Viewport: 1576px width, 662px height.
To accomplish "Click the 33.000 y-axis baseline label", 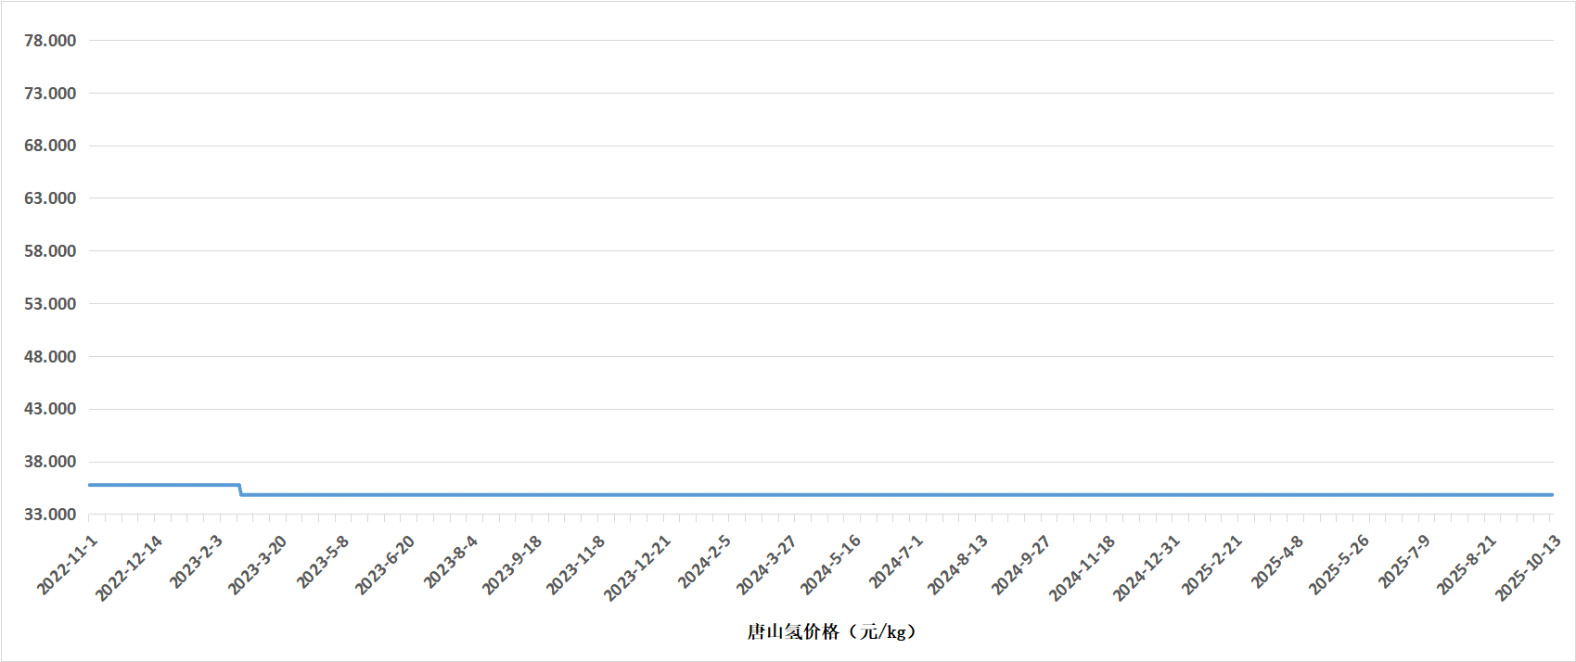I will [x=50, y=515].
